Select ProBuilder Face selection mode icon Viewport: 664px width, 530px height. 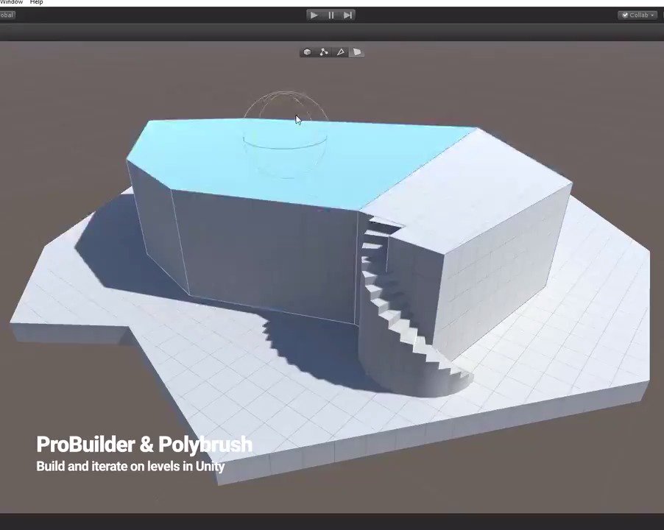pyautogui.click(x=357, y=52)
